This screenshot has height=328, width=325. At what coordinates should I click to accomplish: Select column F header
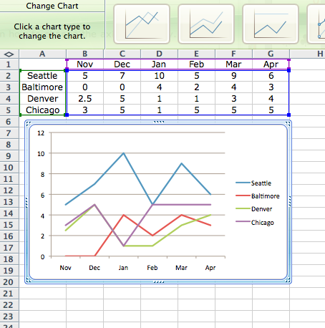tap(233, 54)
